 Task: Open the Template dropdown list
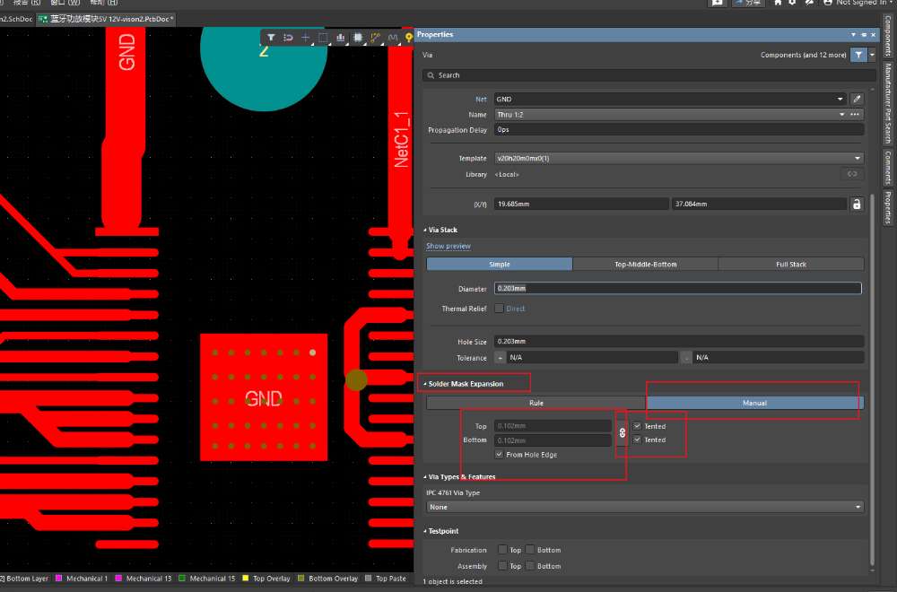tap(679, 159)
